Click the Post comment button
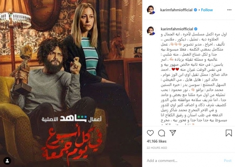 [228, 161]
